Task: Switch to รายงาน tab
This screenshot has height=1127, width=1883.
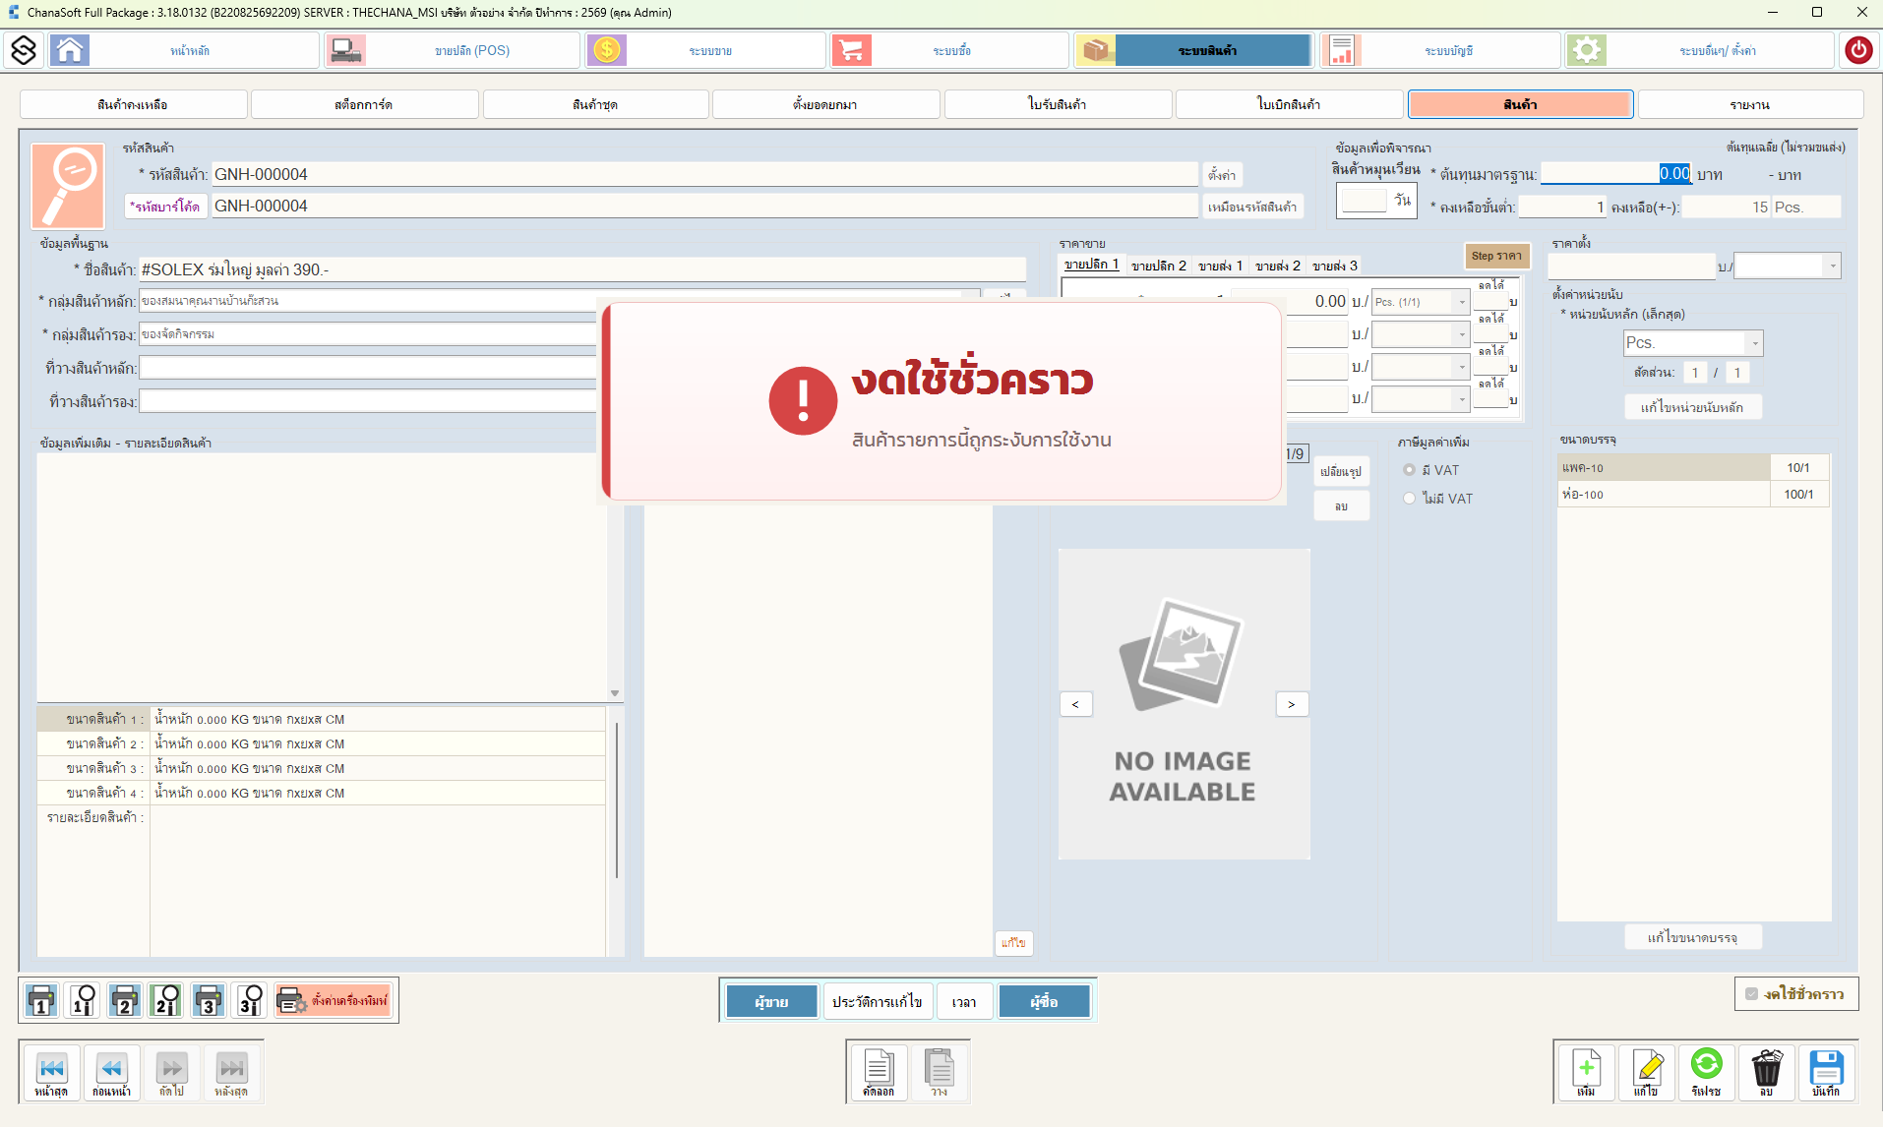Action: [x=1750, y=104]
